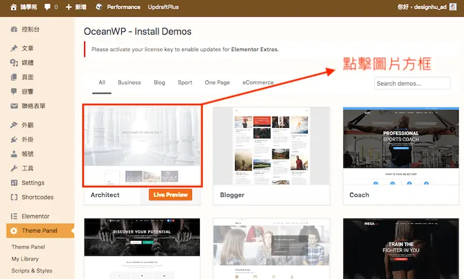
Task: Click the Blogger demo thumbnail
Action: tap(272, 146)
